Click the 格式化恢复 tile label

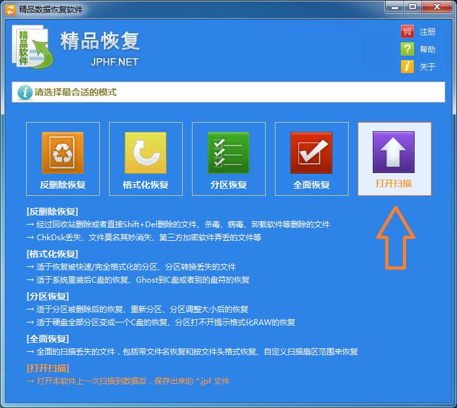tap(146, 185)
